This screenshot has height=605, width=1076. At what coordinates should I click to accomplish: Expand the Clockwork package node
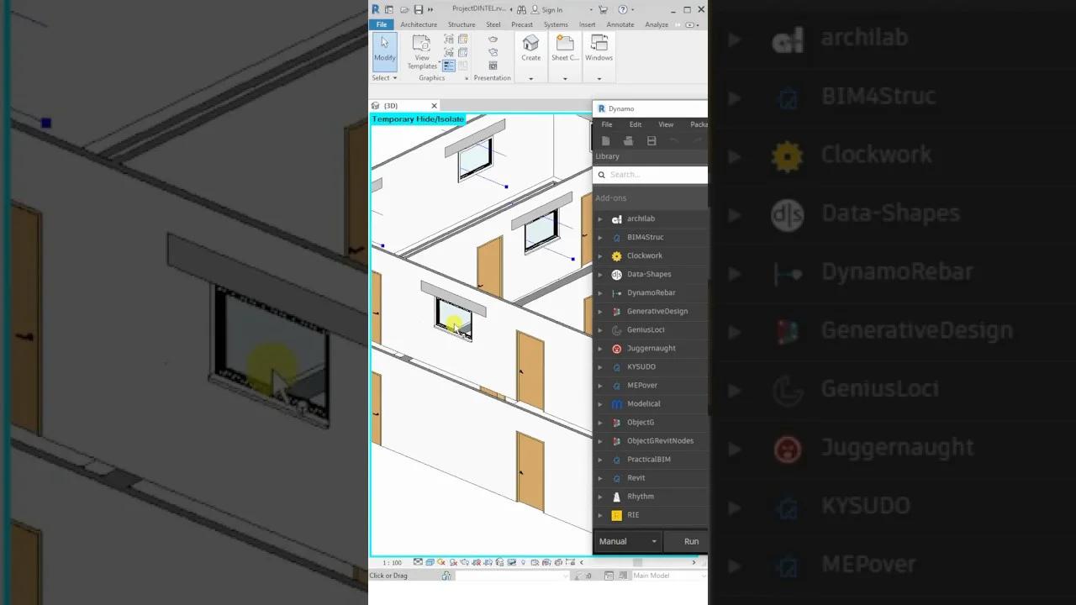600,255
